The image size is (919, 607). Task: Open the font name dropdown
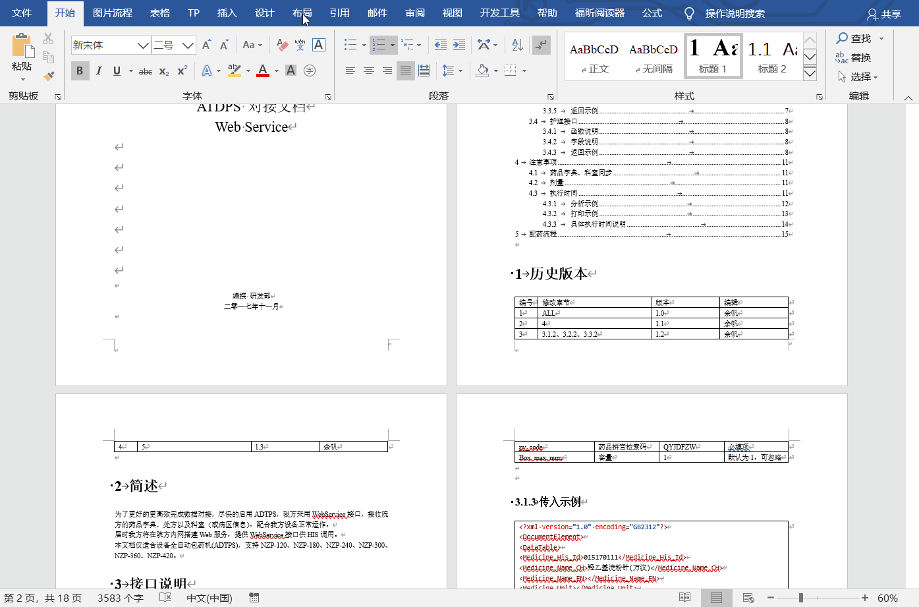[143, 45]
